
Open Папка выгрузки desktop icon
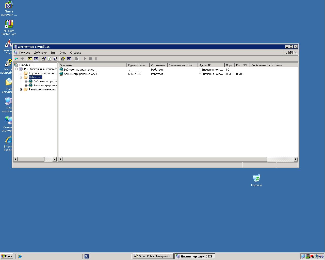tap(9, 8)
